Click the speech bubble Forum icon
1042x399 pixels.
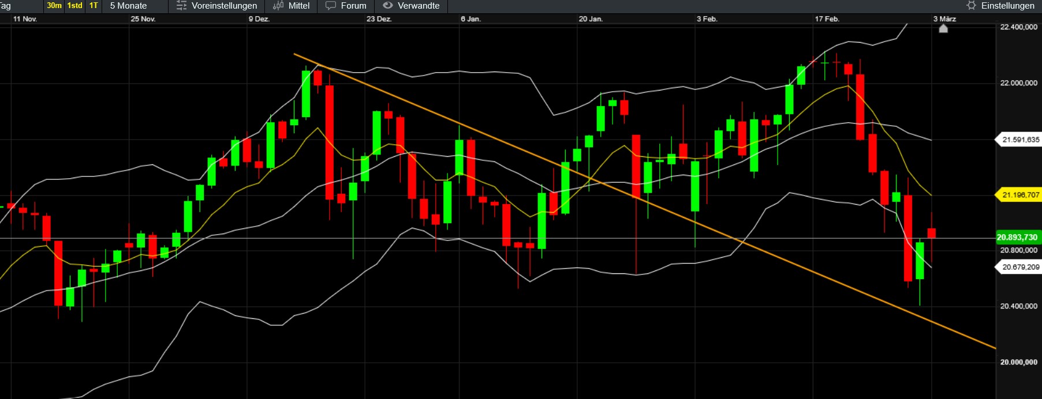331,6
